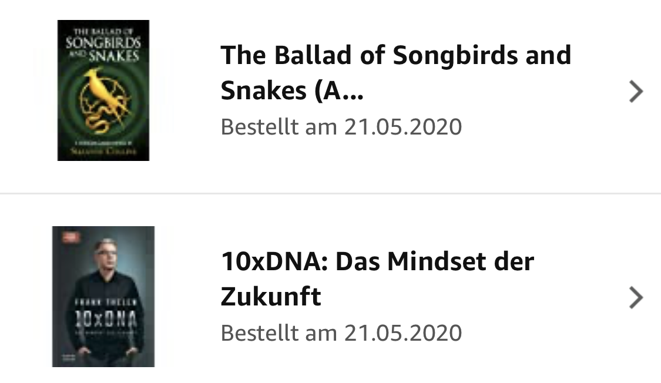Click Suzanne Collins author name on cover
Image resolution: width=661 pixels, height=383 pixels.
click(103, 151)
